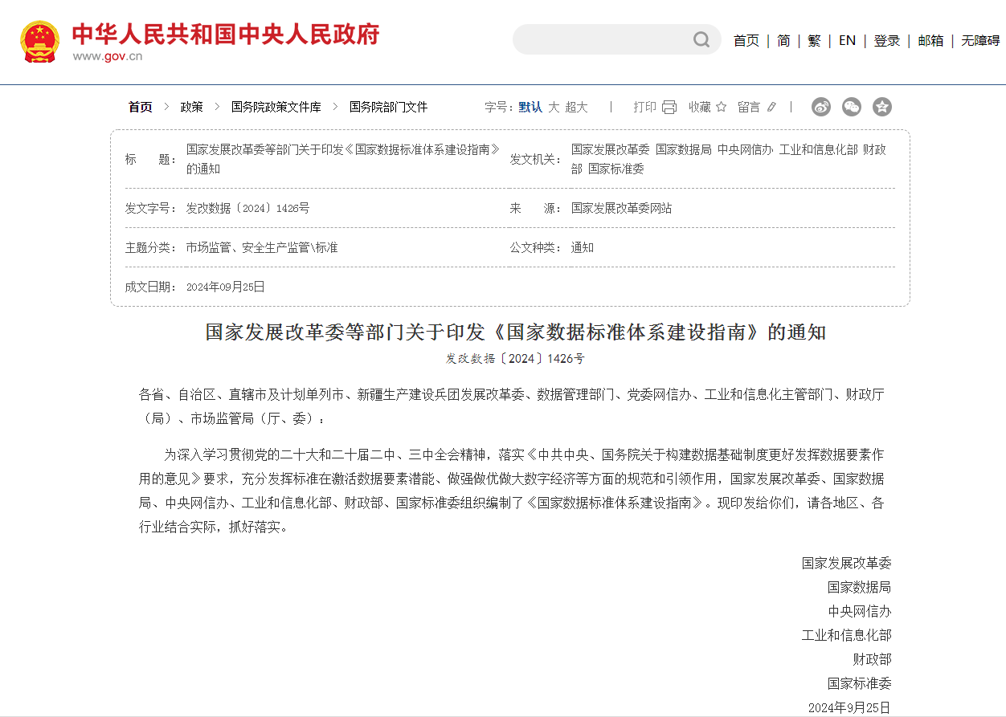Open 首页 in the top navigation
Image resolution: width=1006 pixels, height=717 pixels.
[746, 40]
